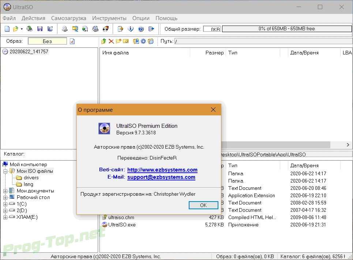
Task: Click the blue info bubble toolbar icon
Action: pos(131,29)
